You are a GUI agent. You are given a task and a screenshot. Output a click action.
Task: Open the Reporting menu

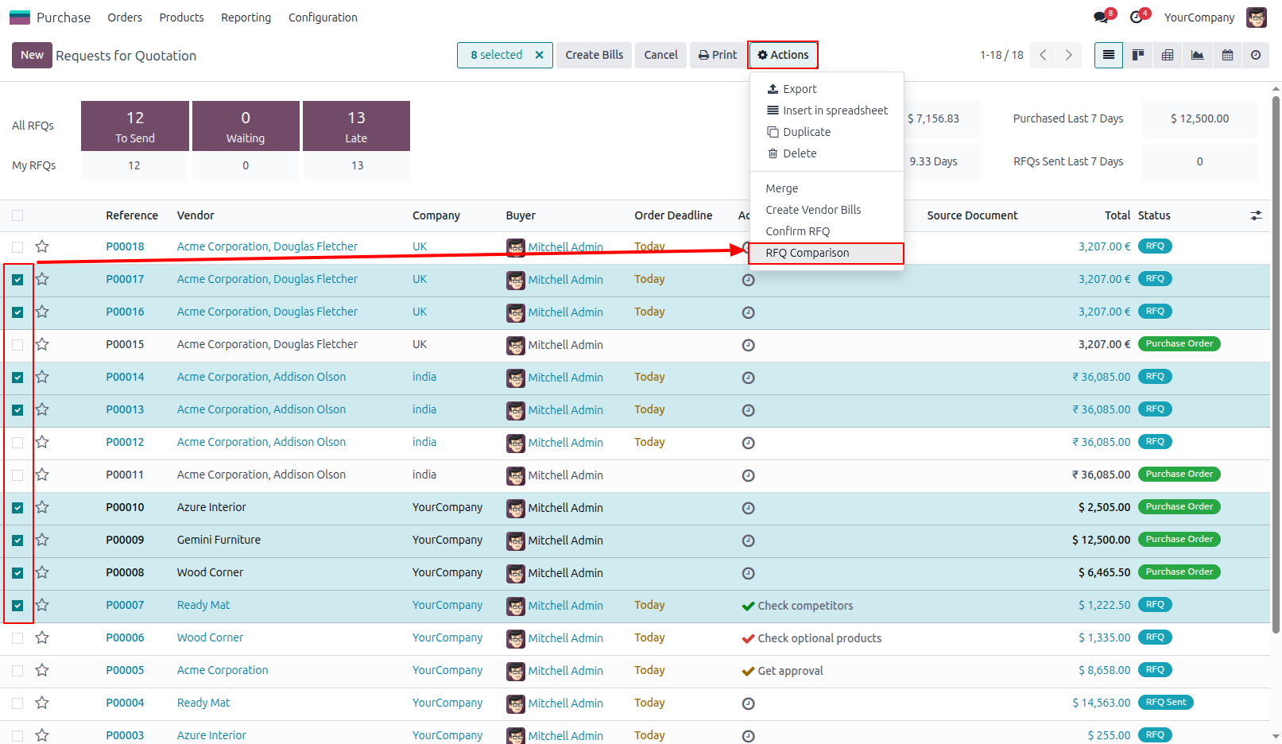(246, 17)
